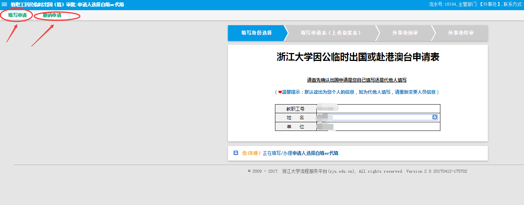The image size is (524, 205).
Task: Go to the 外事处终审 step
Action: coord(461,33)
